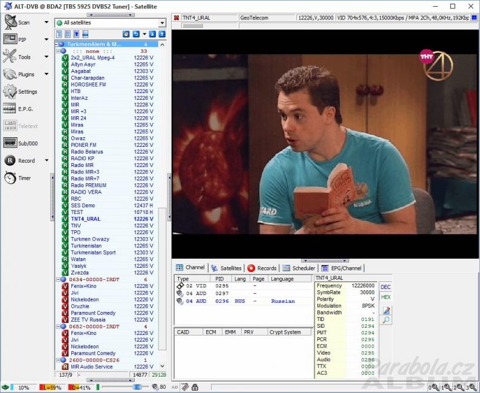Start recording with the Record icon
480x393 pixels.
tap(10, 160)
